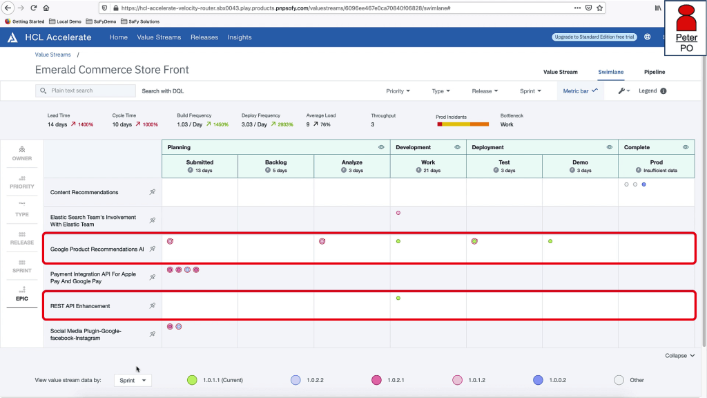Group swimlanes by Release in sidebar
Screen dimensions: 707x398
click(22, 238)
